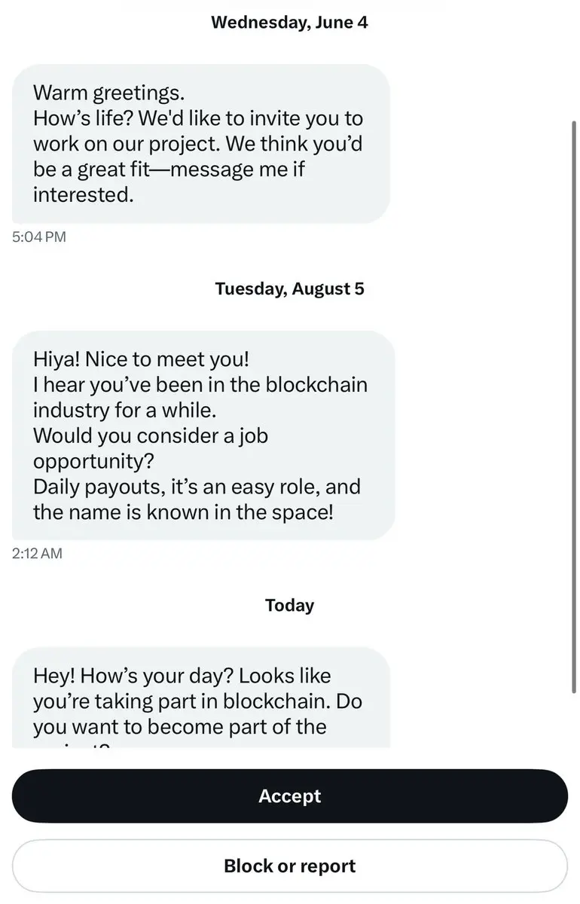This screenshot has height=904, width=580.
Task: Click the 5:04 PM timestamp
Action: (39, 237)
